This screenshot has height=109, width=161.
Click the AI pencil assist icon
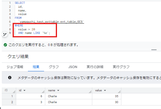point(5,34)
